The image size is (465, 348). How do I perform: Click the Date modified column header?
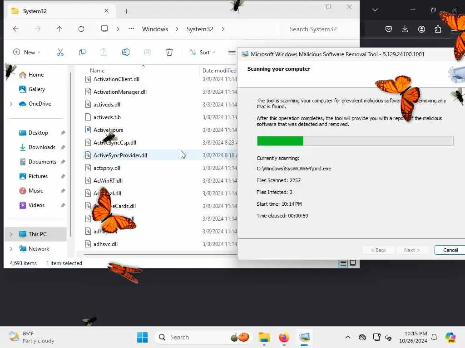(x=219, y=71)
